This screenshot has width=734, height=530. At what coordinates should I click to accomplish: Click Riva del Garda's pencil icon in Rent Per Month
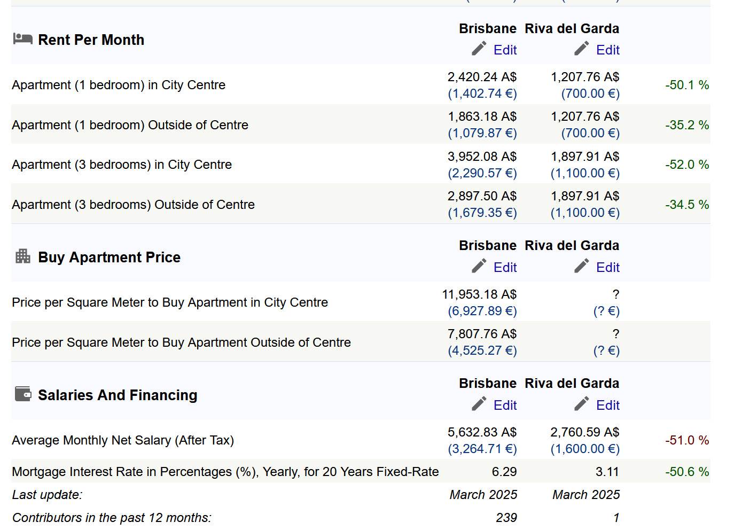582,49
